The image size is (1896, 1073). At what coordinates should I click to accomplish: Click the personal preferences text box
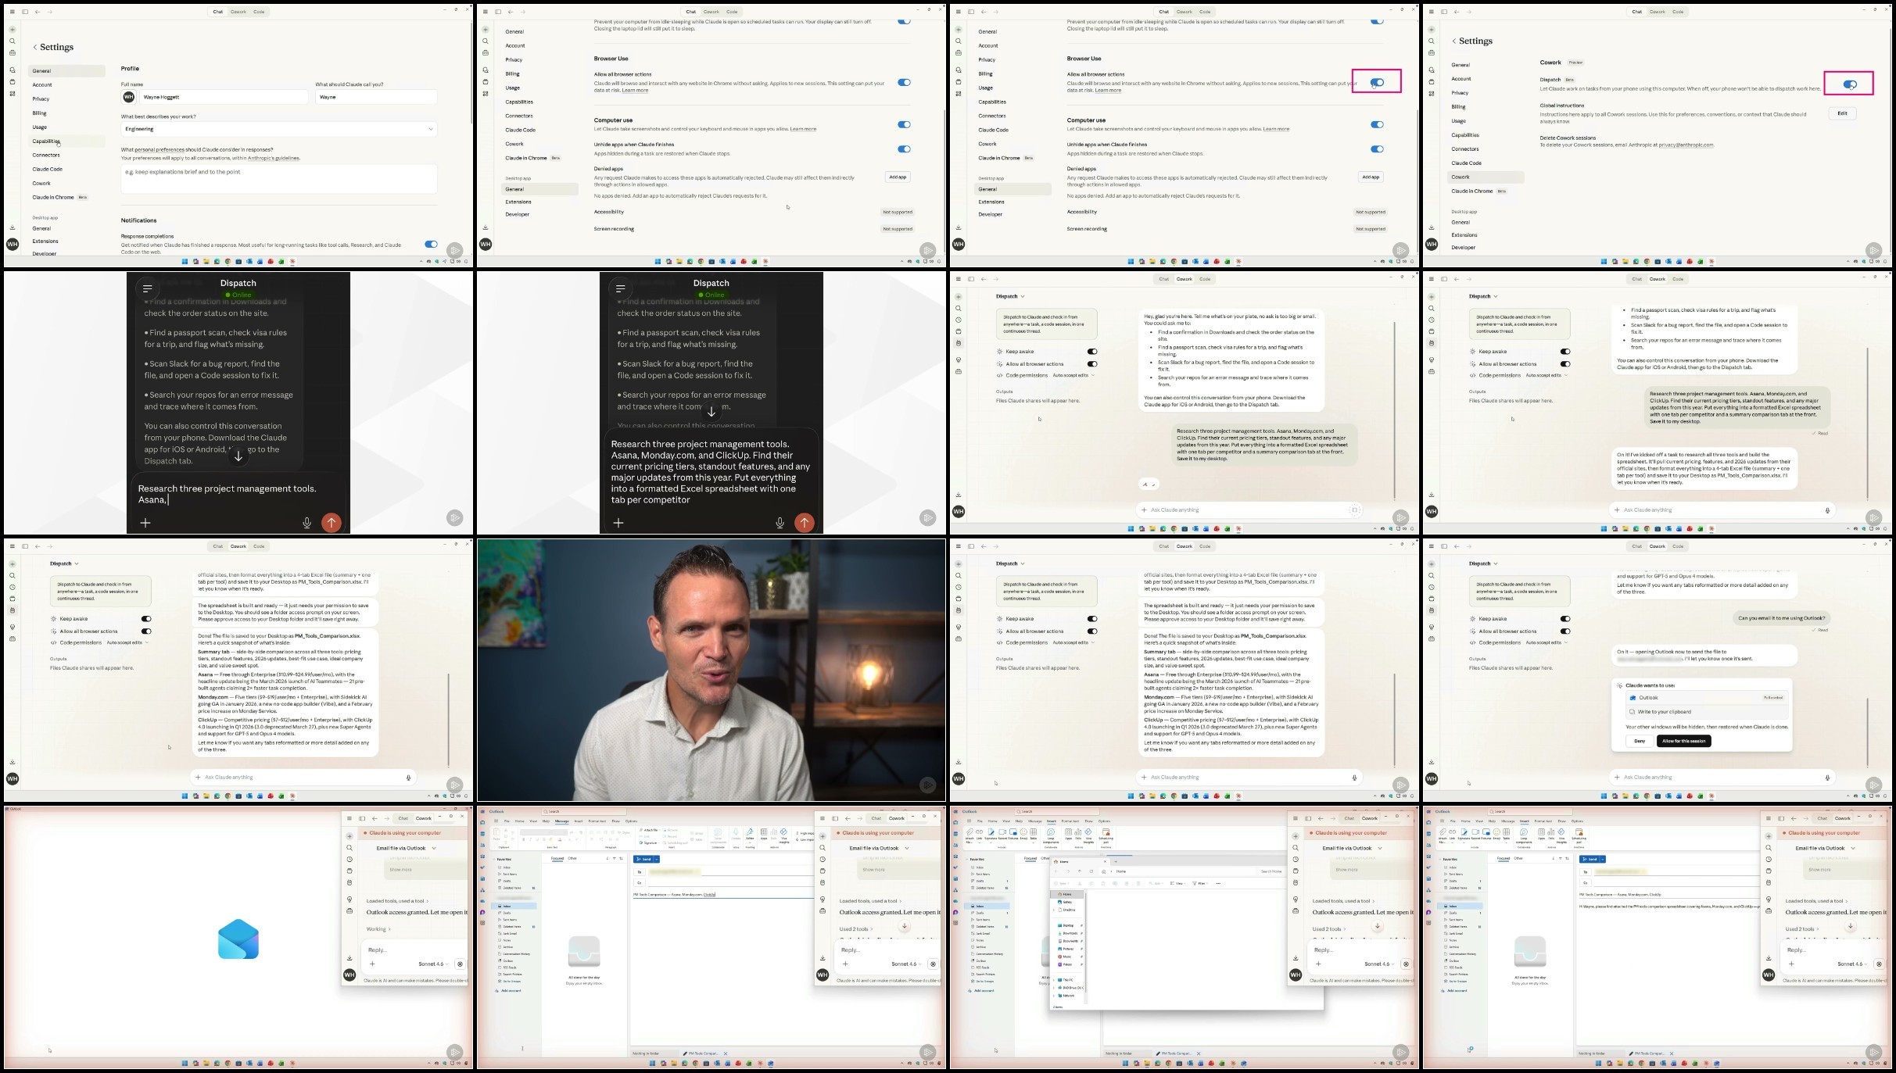[x=278, y=179]
